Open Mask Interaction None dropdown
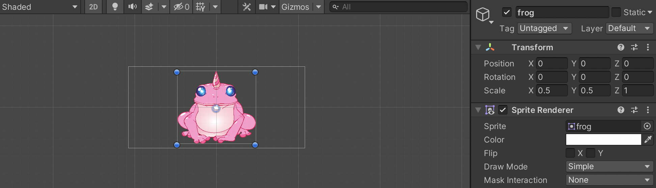The image size is (656, 188). click(x=609, y=180)
